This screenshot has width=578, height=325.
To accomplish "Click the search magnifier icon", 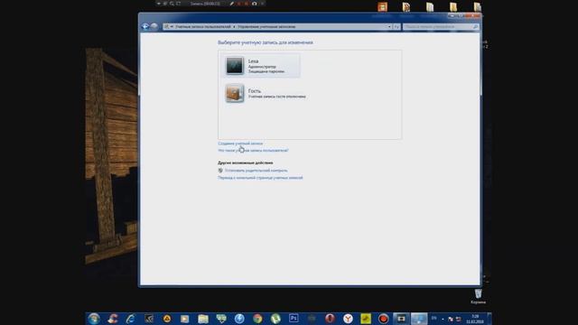I will (475, 26).
